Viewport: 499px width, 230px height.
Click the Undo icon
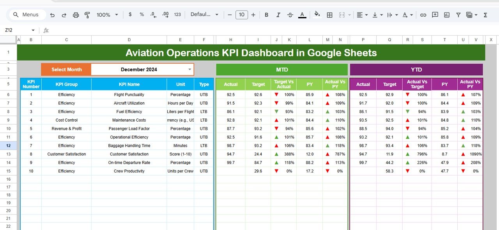pos(52,14)
